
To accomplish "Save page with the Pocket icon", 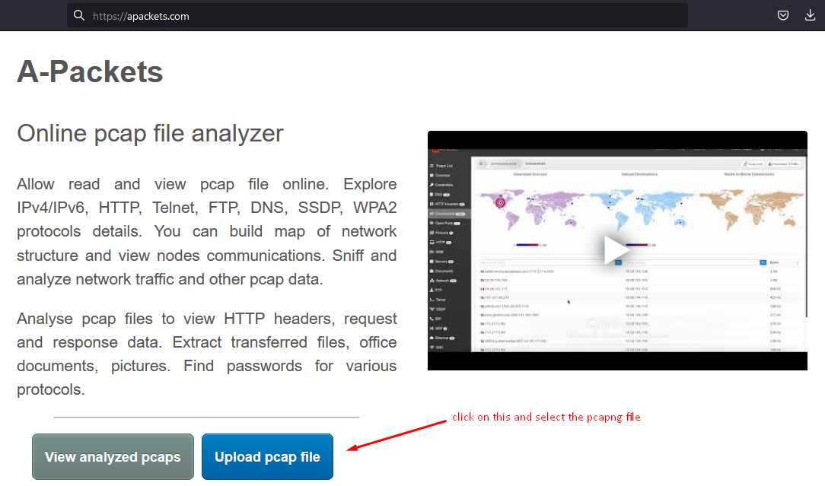I will pos(782,15).
